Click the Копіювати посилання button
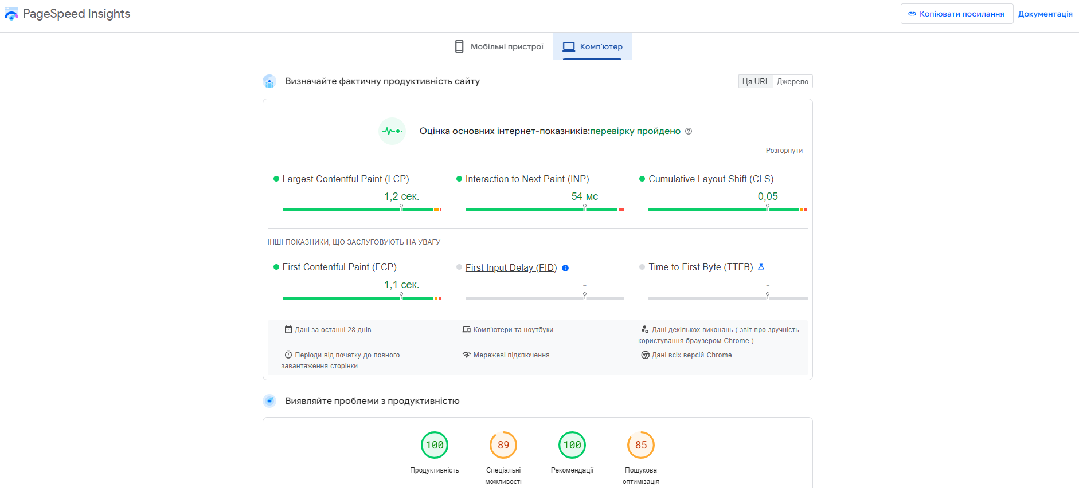 [x=957, y=14]
